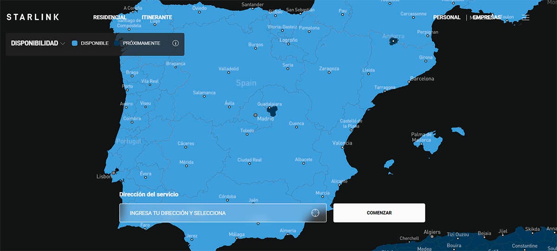Click the STARLINK logo
Viewport: 557px width, 251px height.
tap(32, 17)
